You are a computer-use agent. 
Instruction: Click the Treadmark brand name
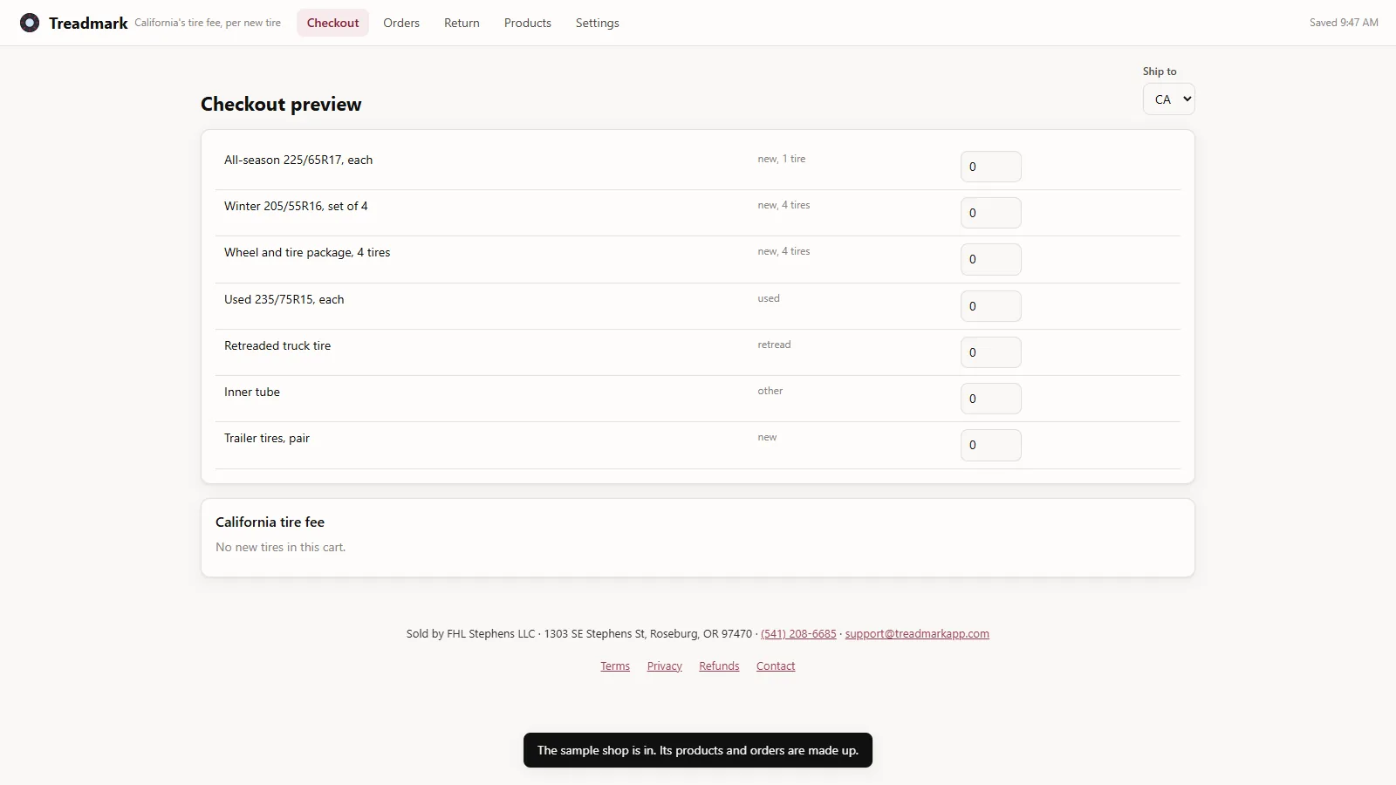coord(88,23)
